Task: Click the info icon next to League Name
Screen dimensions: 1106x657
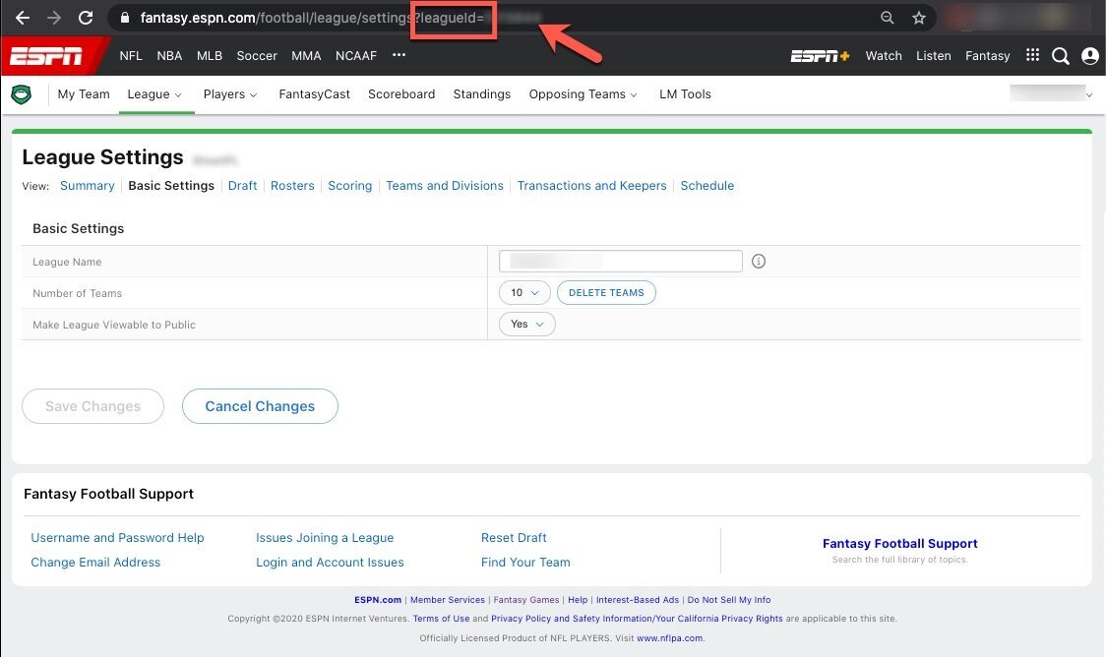Action: click(x=759, y=262)
